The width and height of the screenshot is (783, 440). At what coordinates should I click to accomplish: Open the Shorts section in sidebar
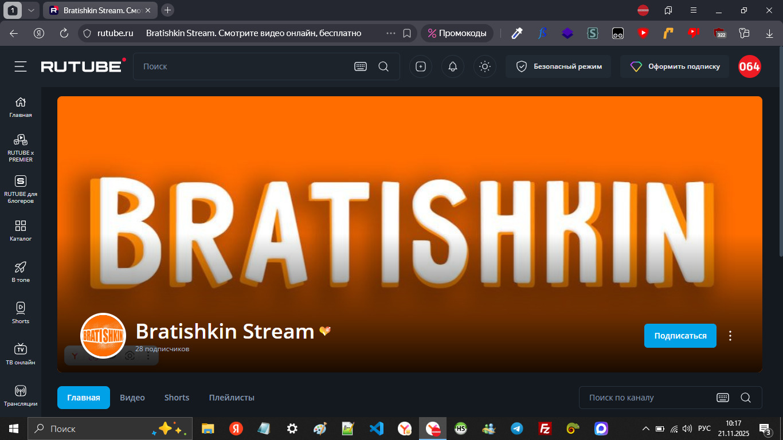(x=21, y=312)
